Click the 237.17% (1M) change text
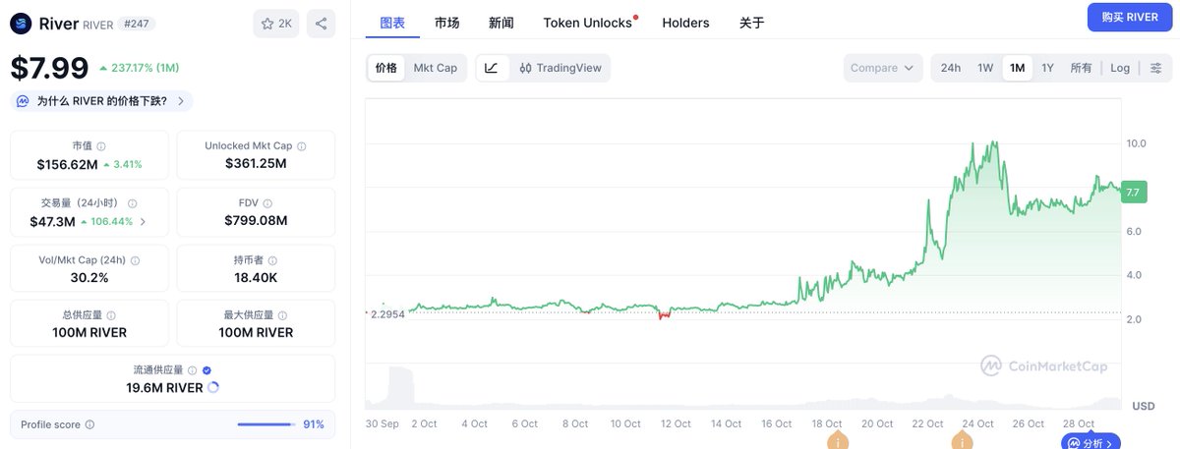 (145, 69)
